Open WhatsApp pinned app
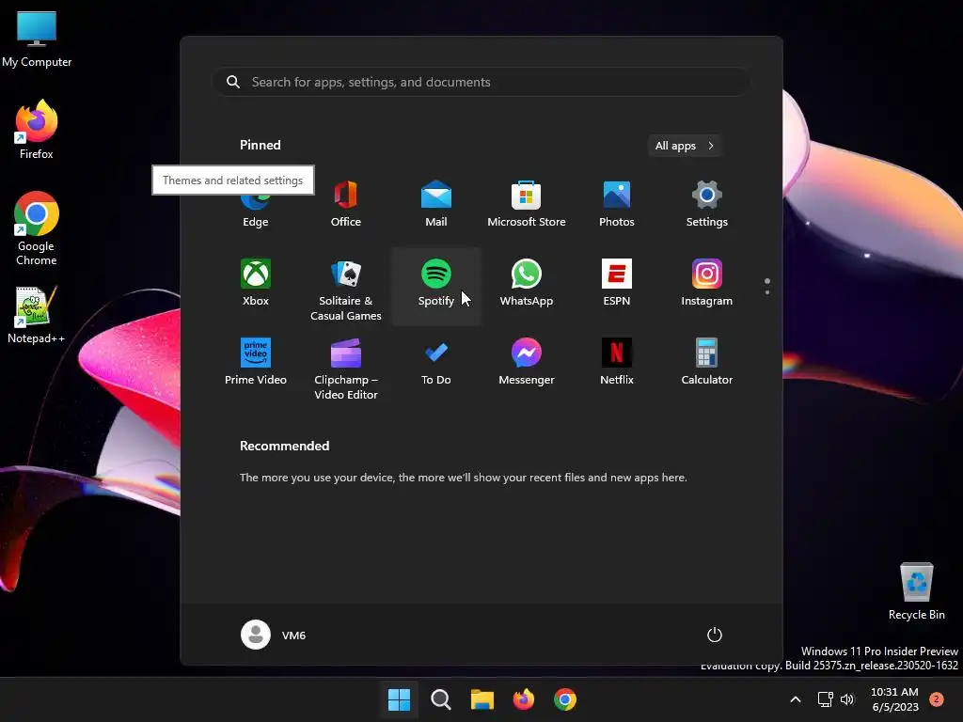 (527, 284)
